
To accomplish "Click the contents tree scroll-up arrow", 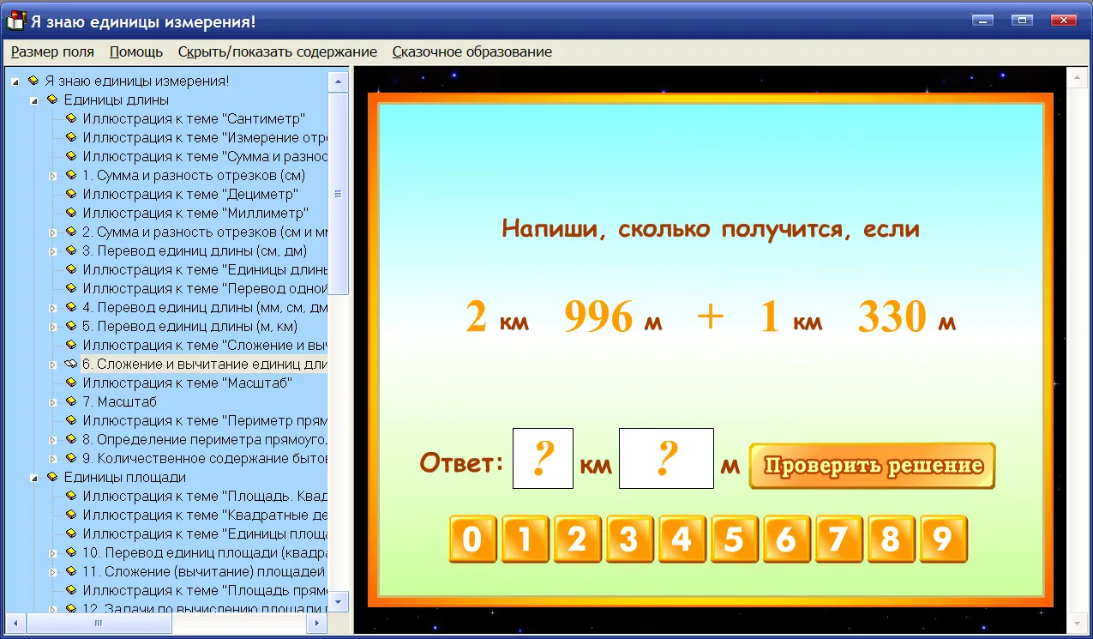I will [339, 81].
